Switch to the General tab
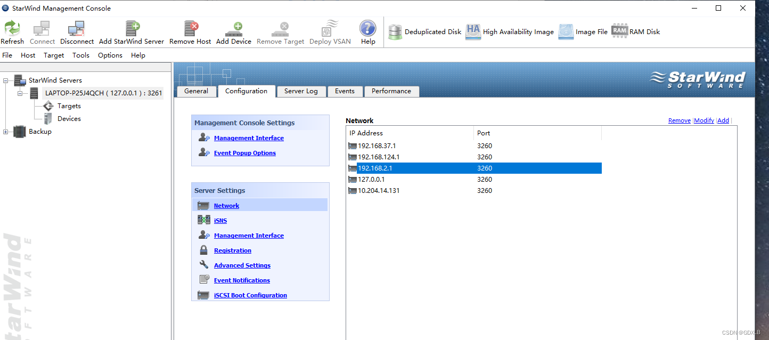769x340 pixels. (x=197, y=91)
